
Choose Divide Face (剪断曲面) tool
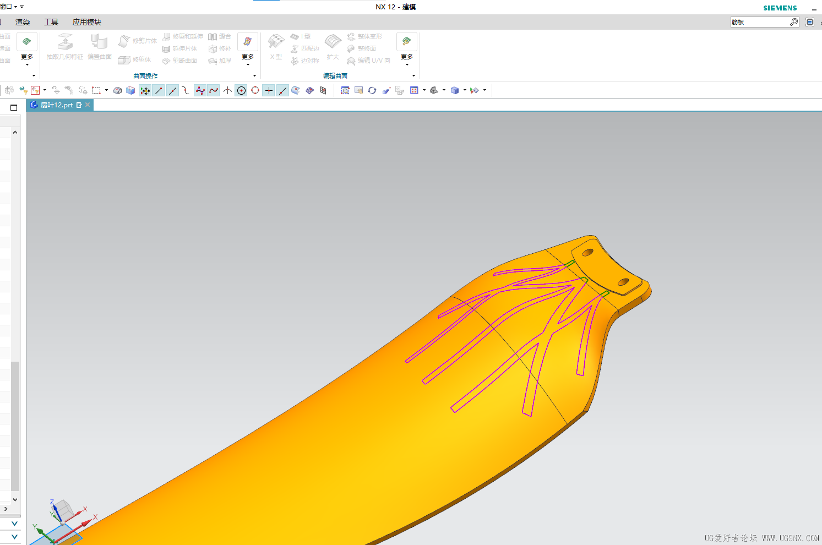[179, 61]
